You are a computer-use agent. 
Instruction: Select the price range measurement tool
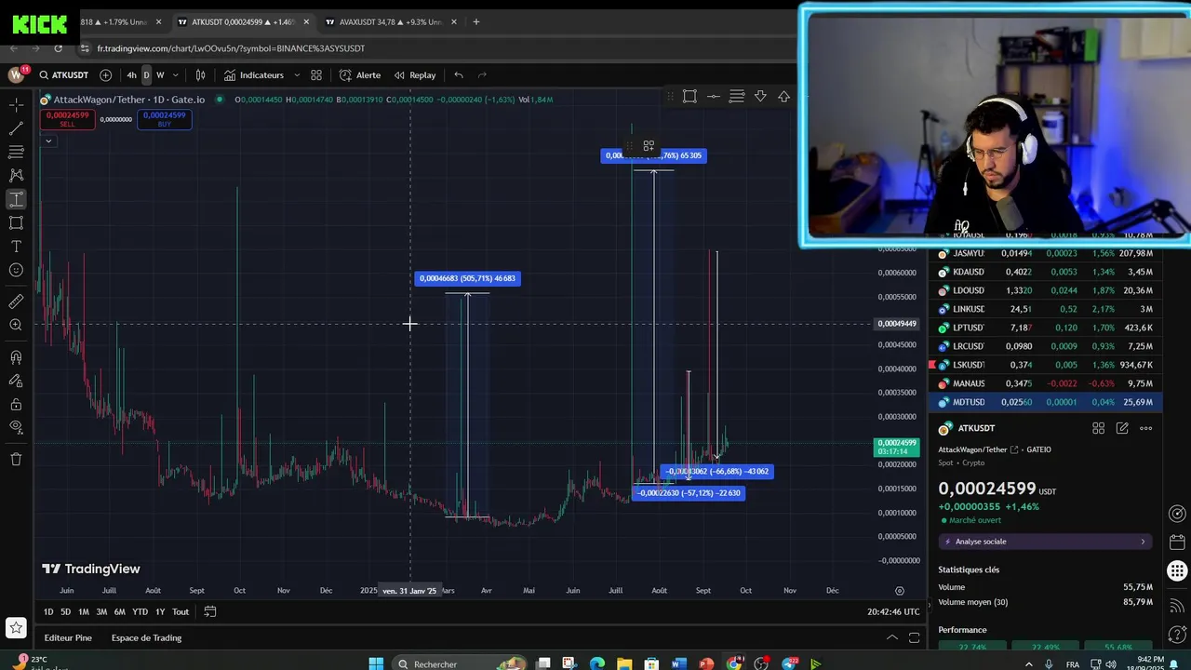(16, 199)
